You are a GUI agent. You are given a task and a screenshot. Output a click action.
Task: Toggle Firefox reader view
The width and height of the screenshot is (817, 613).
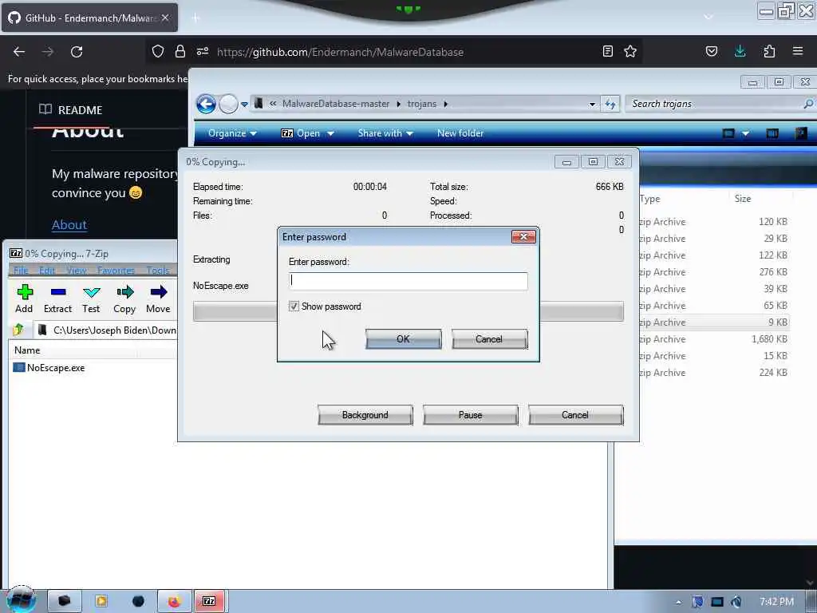point(607,51)
